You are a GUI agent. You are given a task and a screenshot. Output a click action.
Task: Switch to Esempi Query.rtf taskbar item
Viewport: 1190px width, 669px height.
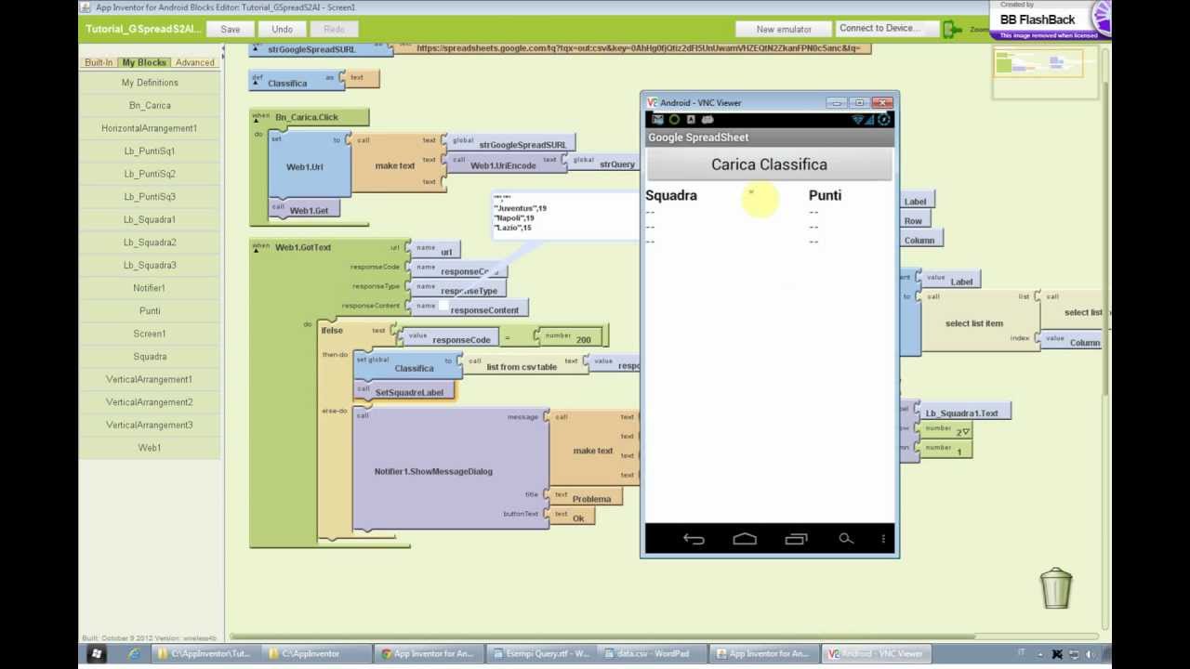click(539, 654)
